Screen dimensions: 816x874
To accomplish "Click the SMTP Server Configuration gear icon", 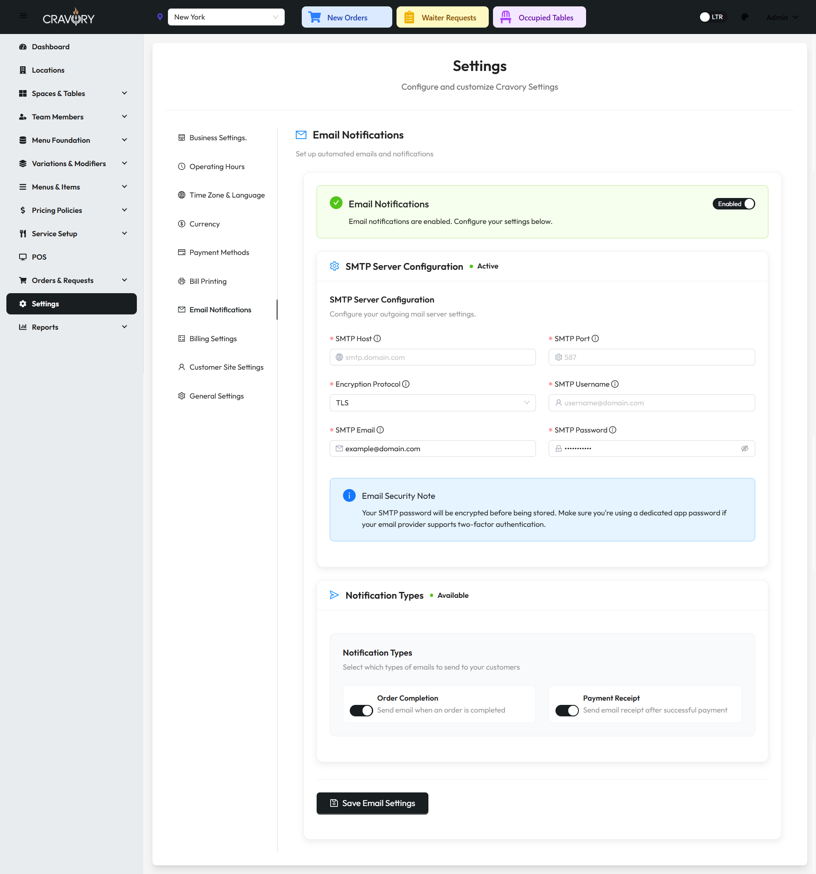I will pos(334,266).
